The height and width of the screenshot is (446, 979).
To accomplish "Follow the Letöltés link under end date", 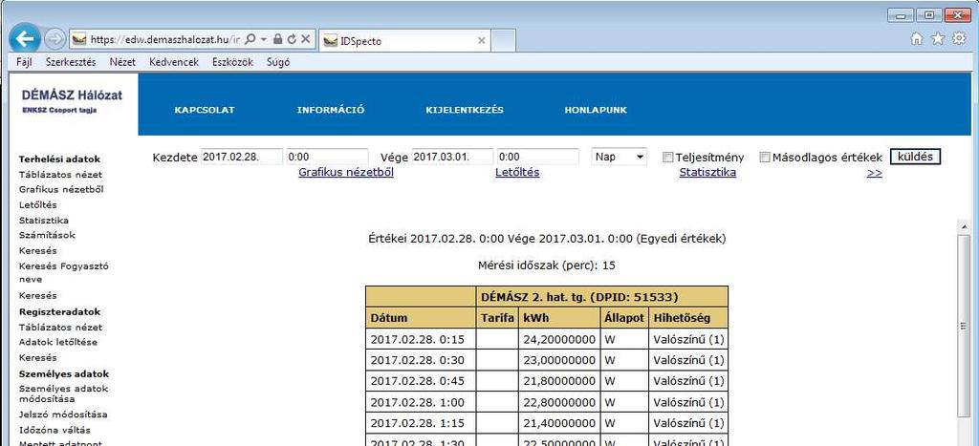I will pos(517,172).
